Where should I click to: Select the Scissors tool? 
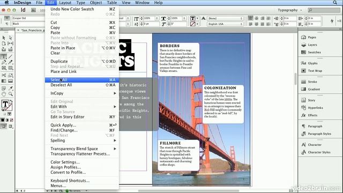[x=4, y=75]
